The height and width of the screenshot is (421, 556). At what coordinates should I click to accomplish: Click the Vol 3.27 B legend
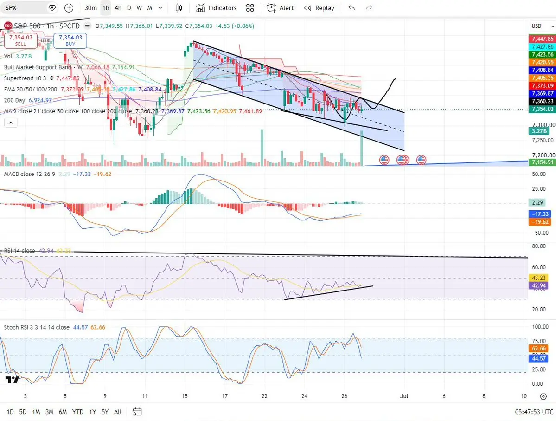(18, 56)
